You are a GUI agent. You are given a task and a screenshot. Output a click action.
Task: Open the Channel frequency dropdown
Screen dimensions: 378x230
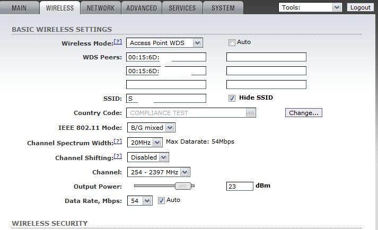click(x=159, y=172)
